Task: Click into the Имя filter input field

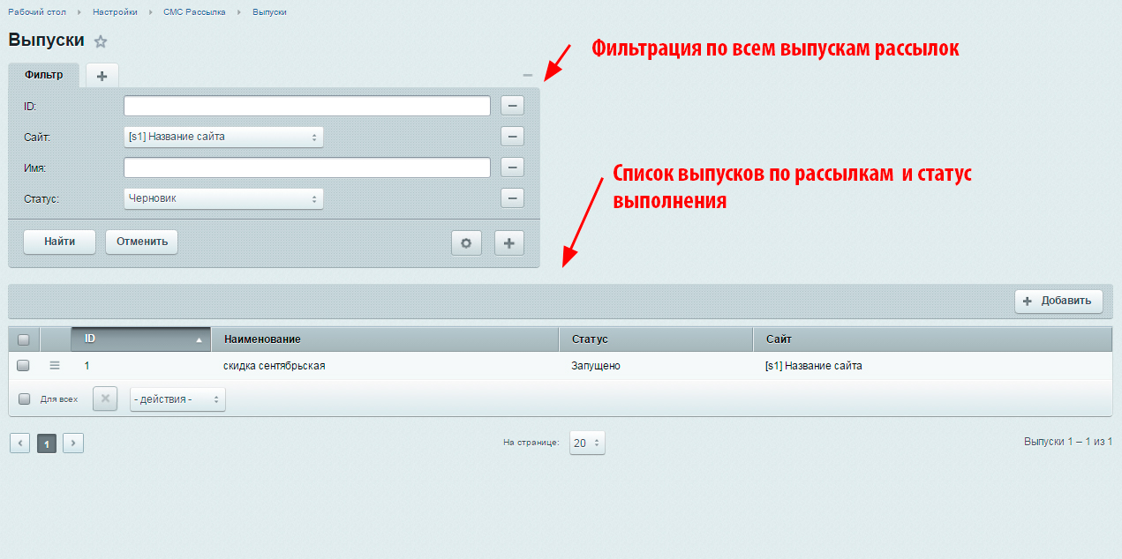Action: coord(306,168)
